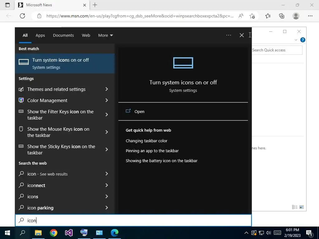Switch to the Documents search tab

tap(63, 35)
